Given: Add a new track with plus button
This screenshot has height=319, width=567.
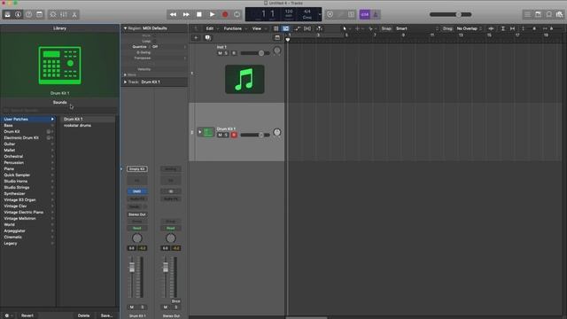Looking at the screenshot, I should pyautogui.click(x=196, y=37).
